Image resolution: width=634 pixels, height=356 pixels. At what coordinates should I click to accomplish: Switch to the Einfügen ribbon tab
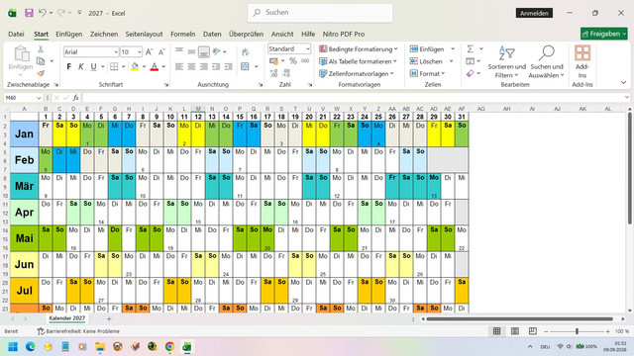click(x=68, y=34)
